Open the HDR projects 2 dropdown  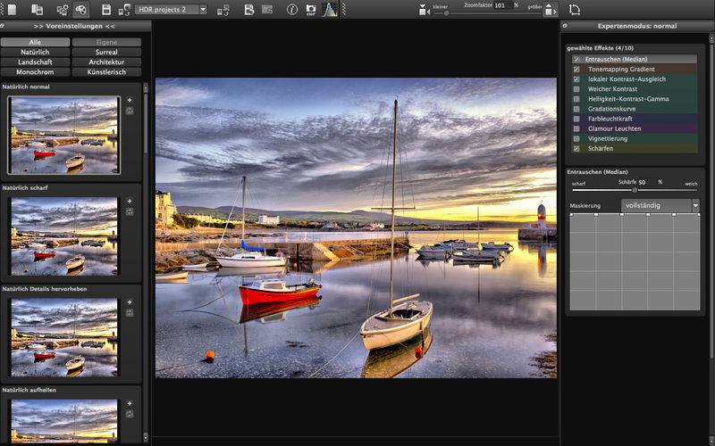click(x=171, y=10)
